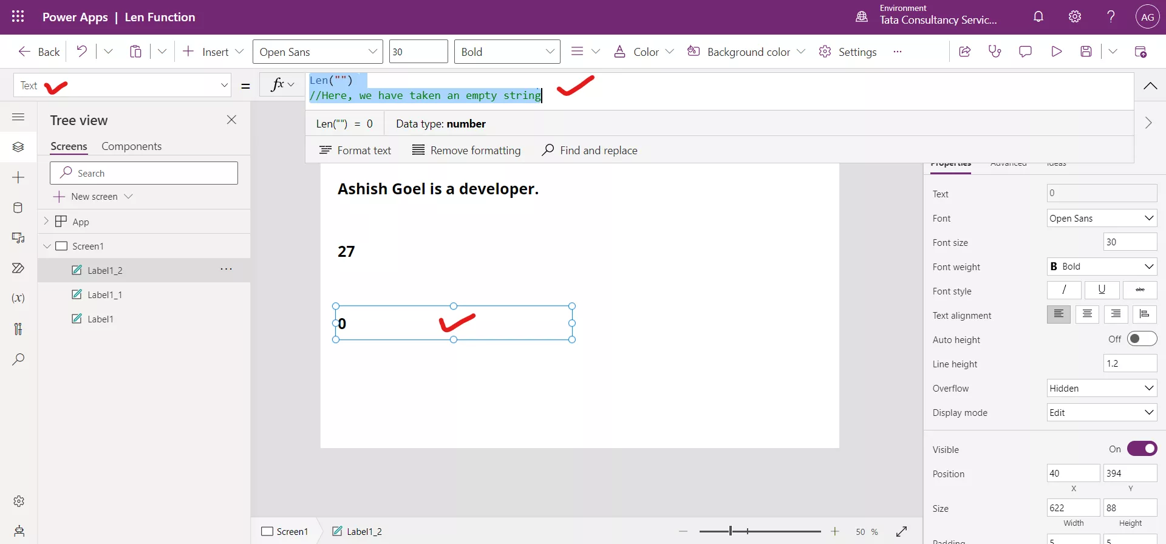Toggle underline font style
1166x544 pixels.
pyautogui.click(x=1102, y=290)
